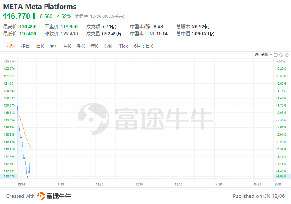Image resolution: width=291 pixels, height=204 pixels.
Task: Click the highlighted 116.770 price axis label
Action: click(9, 176)
